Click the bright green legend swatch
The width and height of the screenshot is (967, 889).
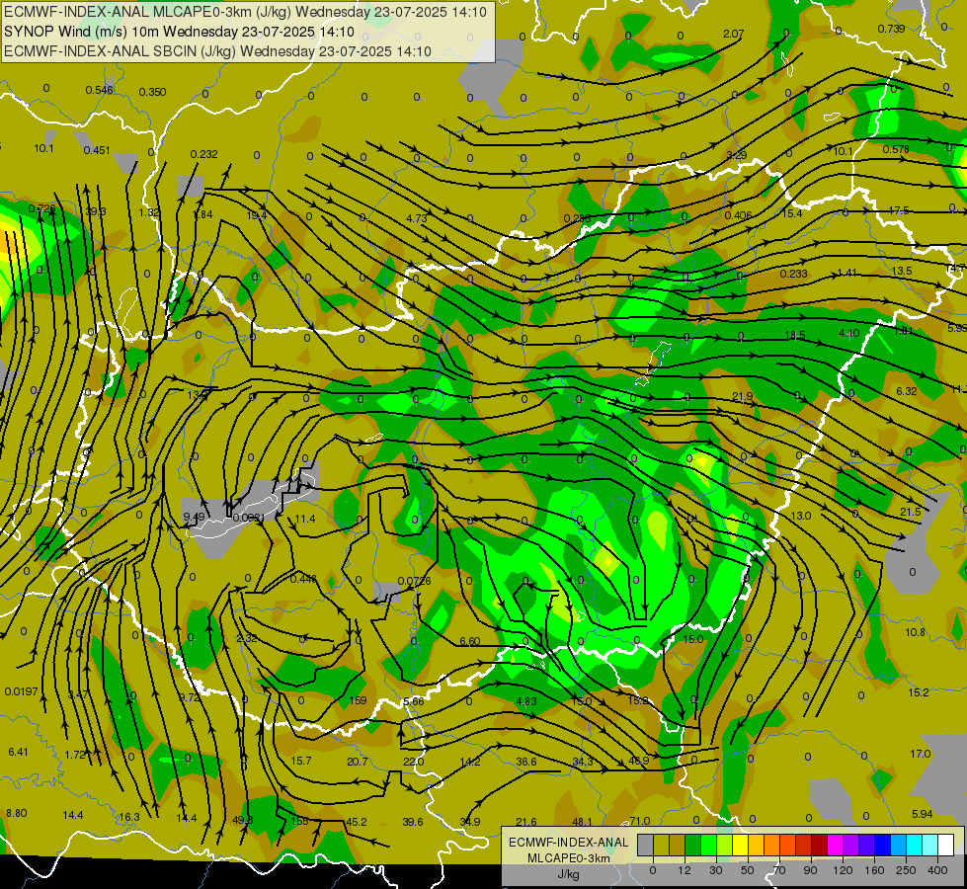(x=708, y=846)
